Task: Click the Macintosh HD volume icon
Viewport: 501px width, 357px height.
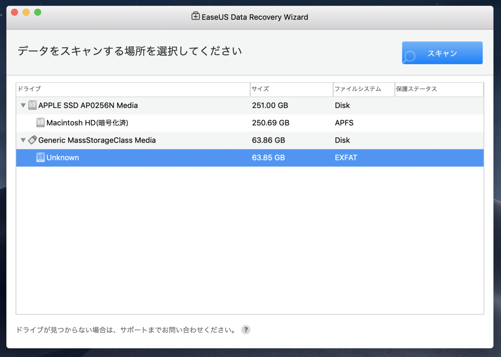Action: coord(40,123)
